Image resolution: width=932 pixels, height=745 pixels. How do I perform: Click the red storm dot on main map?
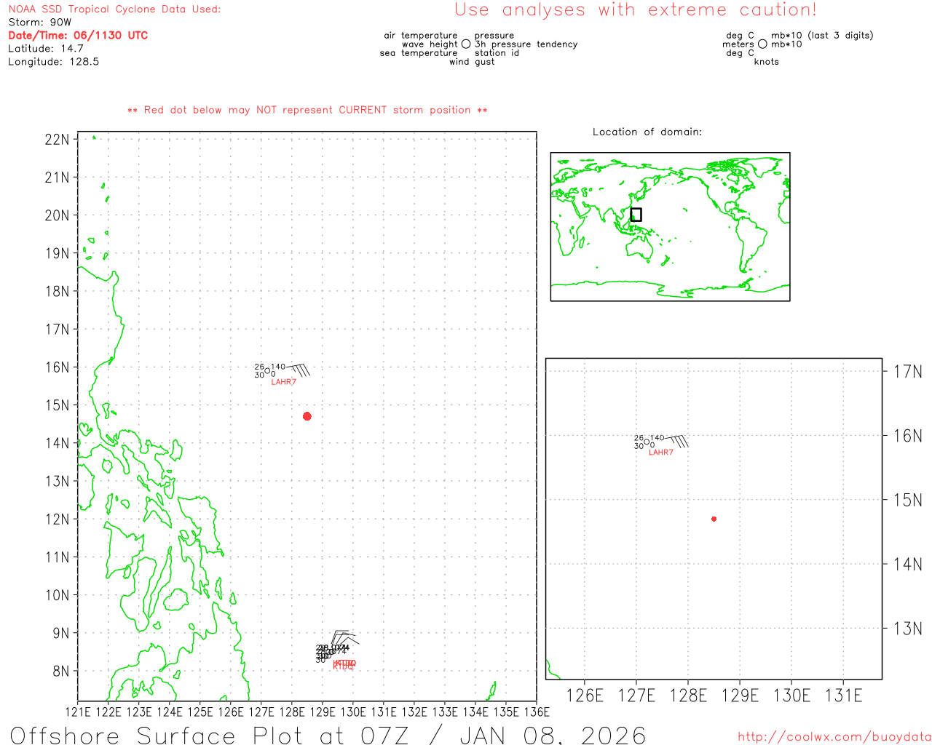pos(307,416)
